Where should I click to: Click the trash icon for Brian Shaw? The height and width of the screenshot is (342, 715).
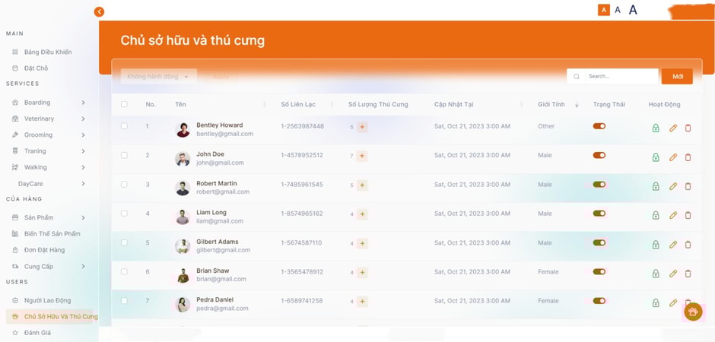pos(688,274)
